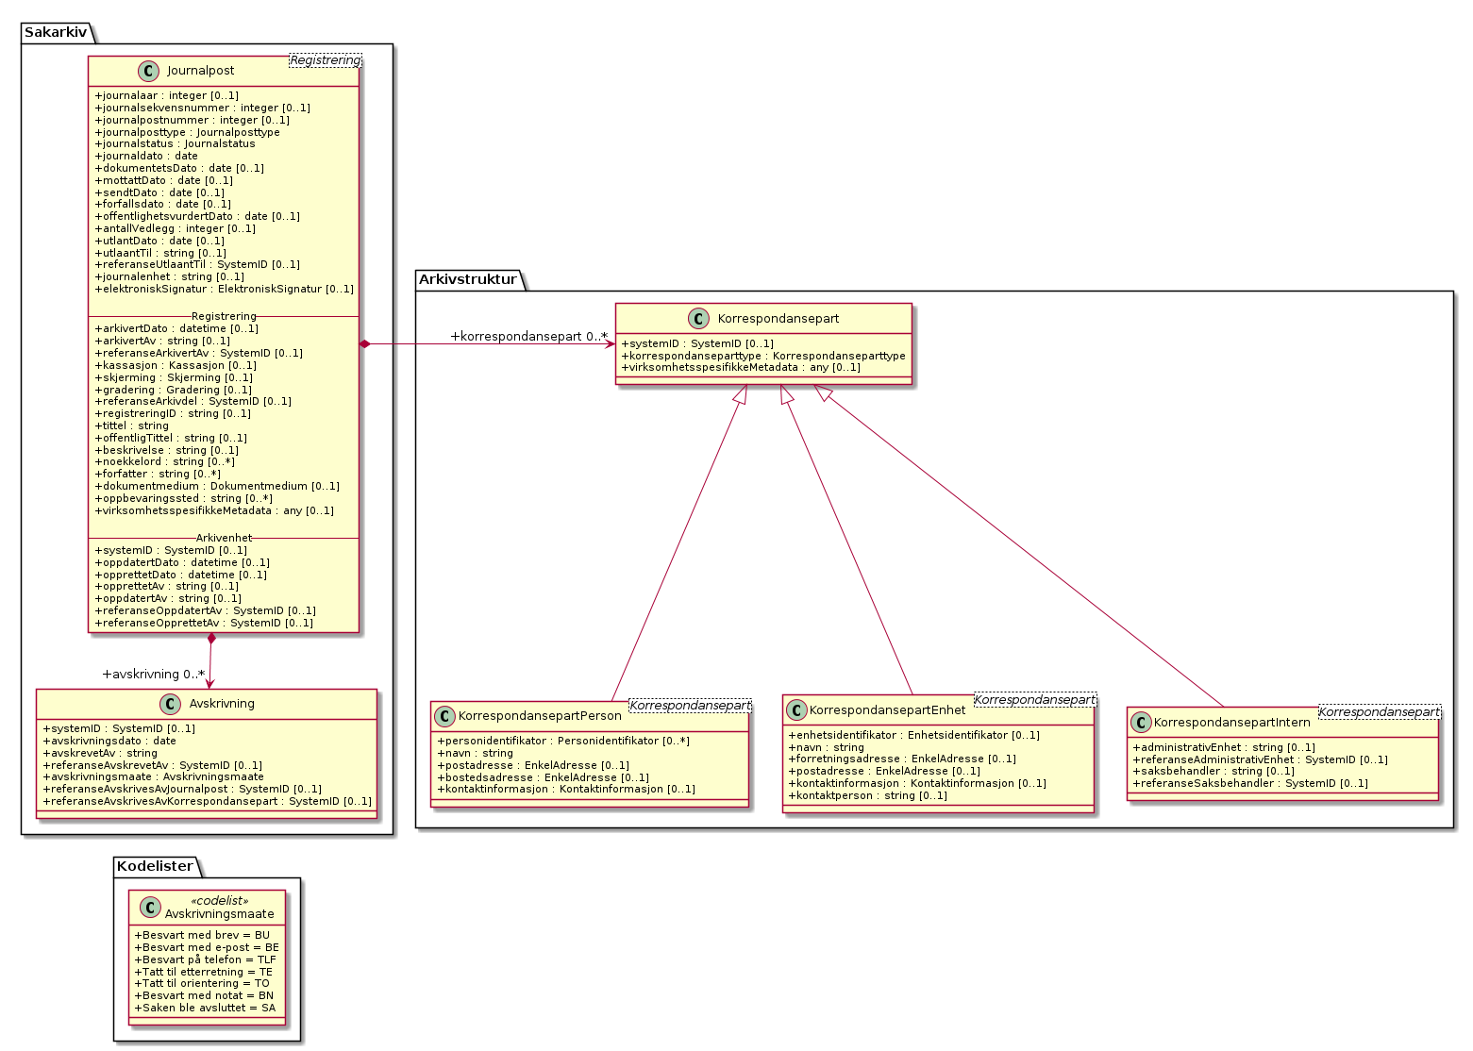Click the '+journalaar : integer [0..1]' attribute

pyautogui.click(x=167, y=96)
